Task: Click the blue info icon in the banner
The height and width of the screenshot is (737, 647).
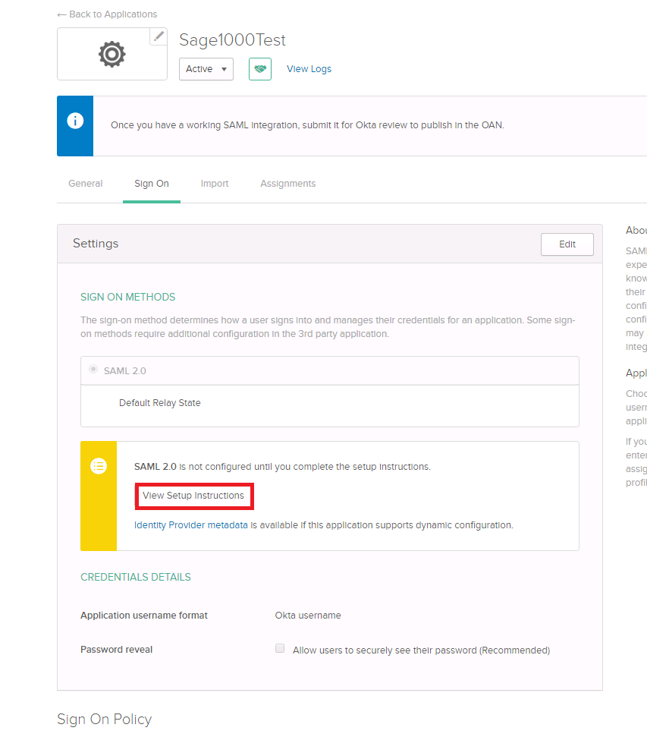Action: coord(75,121)
